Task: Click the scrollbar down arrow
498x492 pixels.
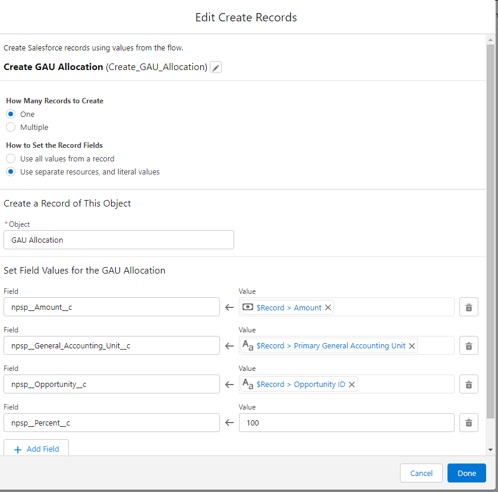Action: (490, 449)
